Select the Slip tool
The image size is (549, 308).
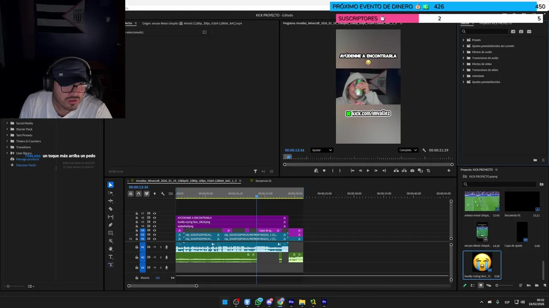click(111, 217)
